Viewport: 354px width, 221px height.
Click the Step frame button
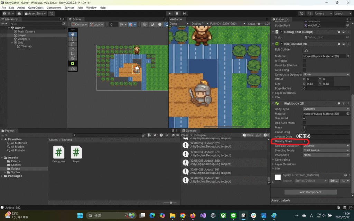tap(184, 13)
